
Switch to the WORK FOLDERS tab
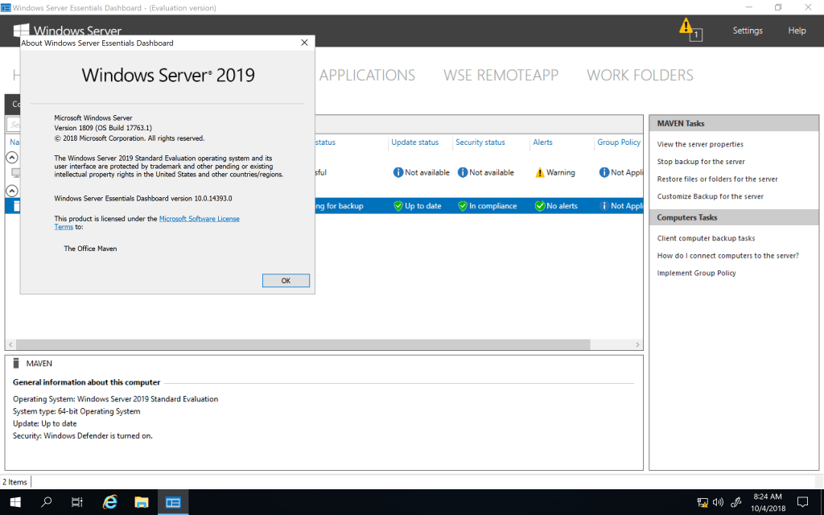pos(640,75)
